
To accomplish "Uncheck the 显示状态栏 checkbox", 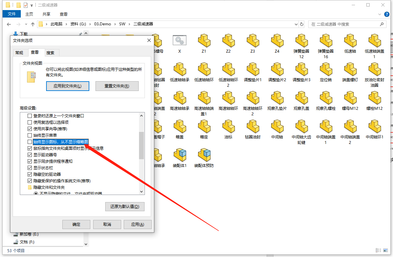I will click(30, 168).
